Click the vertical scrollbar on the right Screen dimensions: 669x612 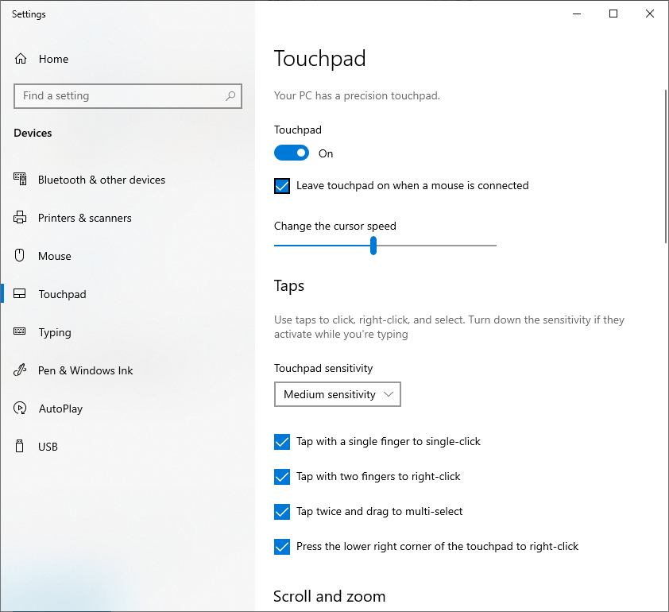point(665,167)
